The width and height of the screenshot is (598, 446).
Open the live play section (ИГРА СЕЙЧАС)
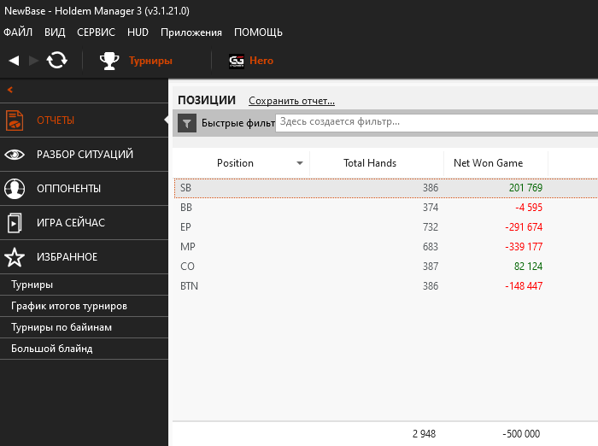pyautogui.click(x=70, y=223)
